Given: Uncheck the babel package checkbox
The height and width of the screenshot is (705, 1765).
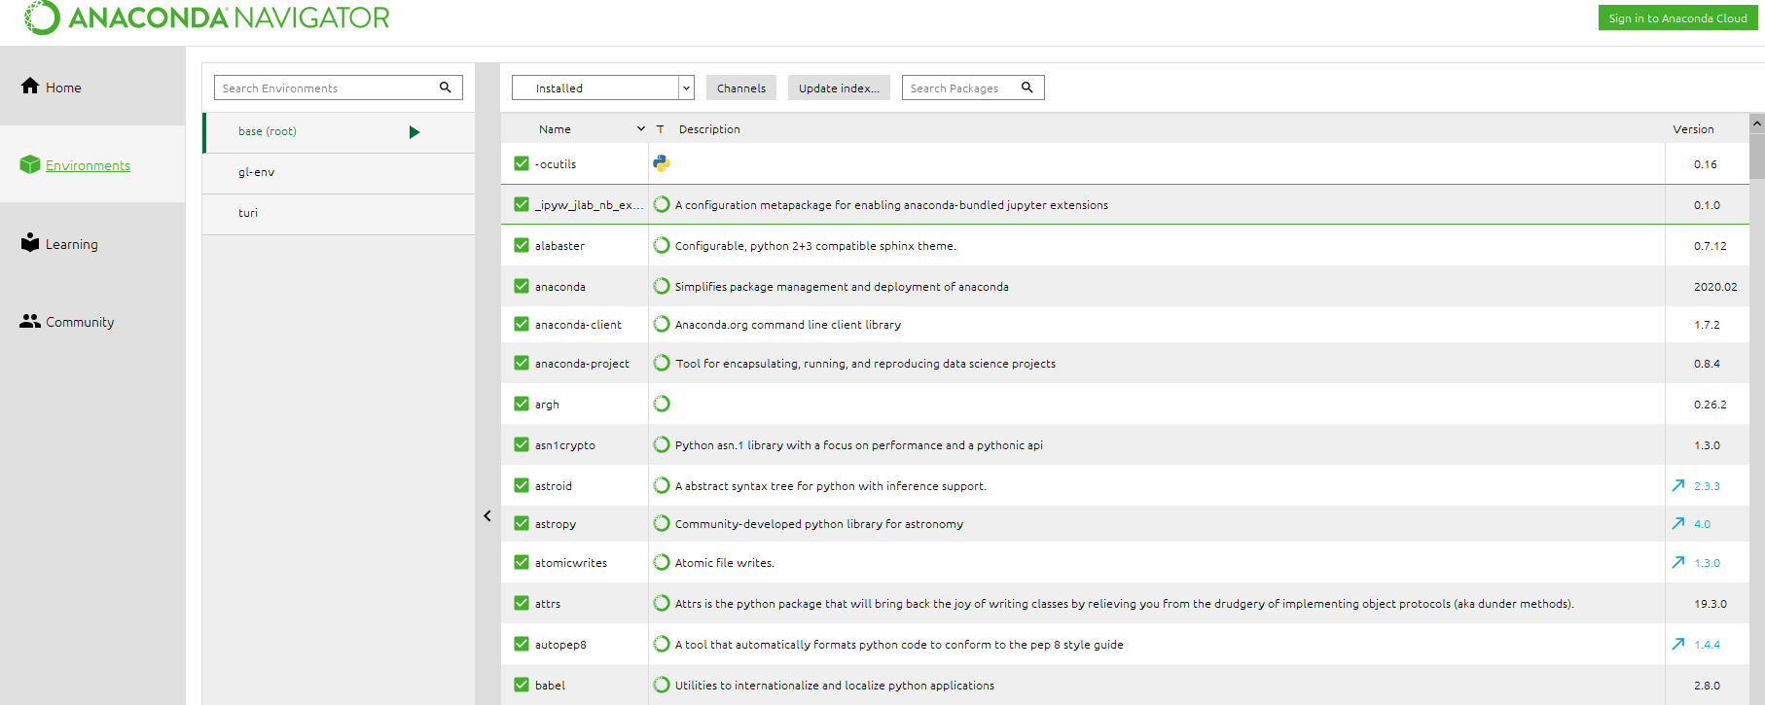Looking at the screenshot, I should click(522, 685).
